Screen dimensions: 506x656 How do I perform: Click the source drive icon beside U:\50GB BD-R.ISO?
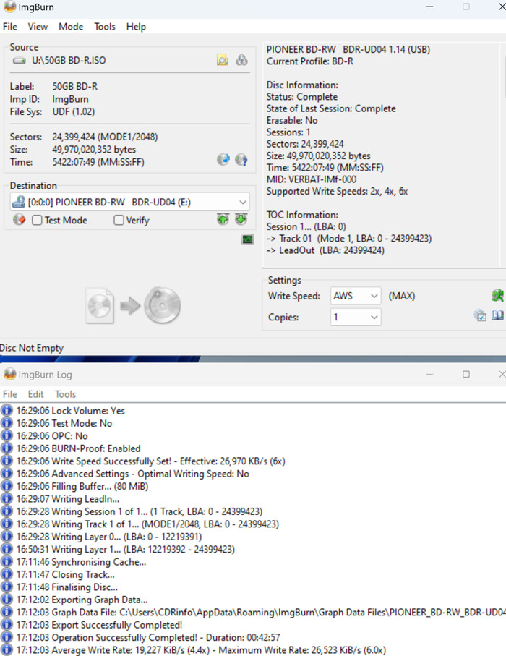tap(20, 61)
